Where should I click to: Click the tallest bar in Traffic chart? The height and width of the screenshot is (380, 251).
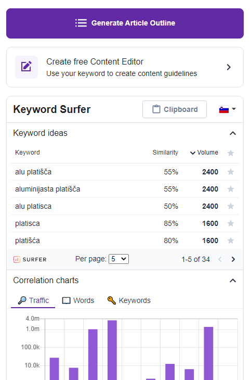click(112, 350)
